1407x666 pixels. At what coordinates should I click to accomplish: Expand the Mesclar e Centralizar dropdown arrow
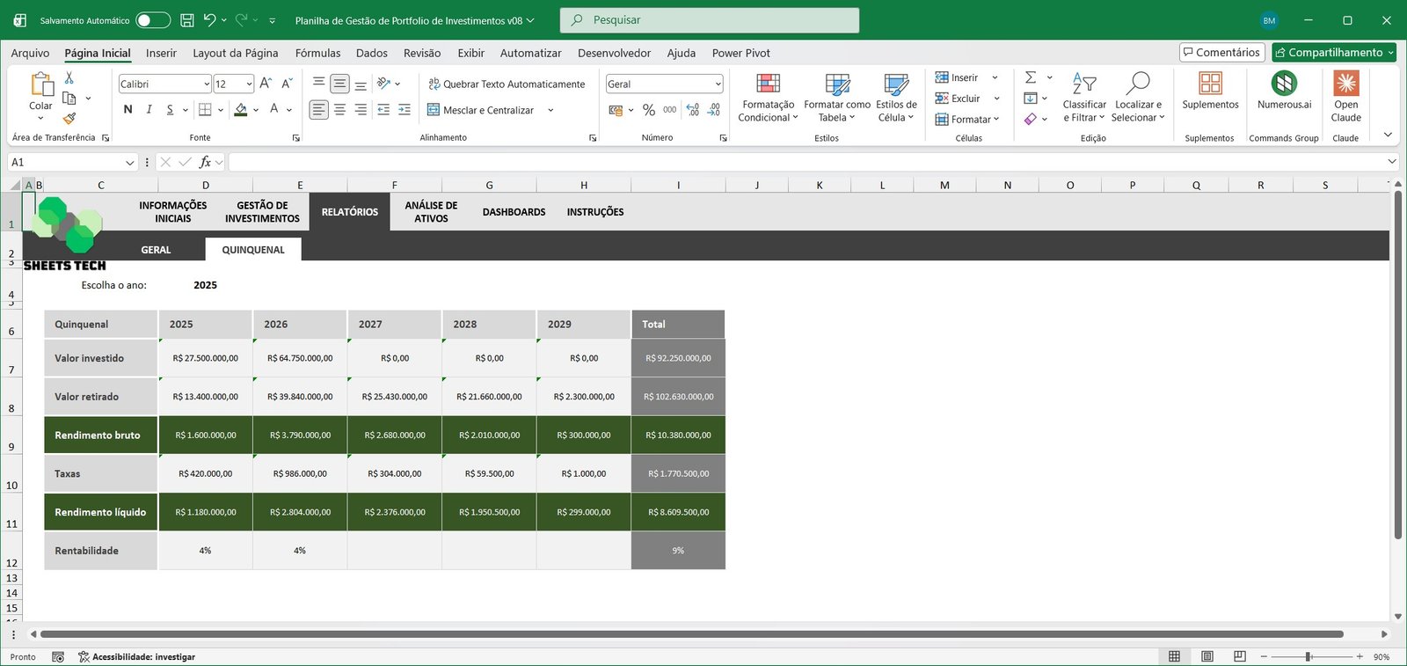tap(550, 110)
